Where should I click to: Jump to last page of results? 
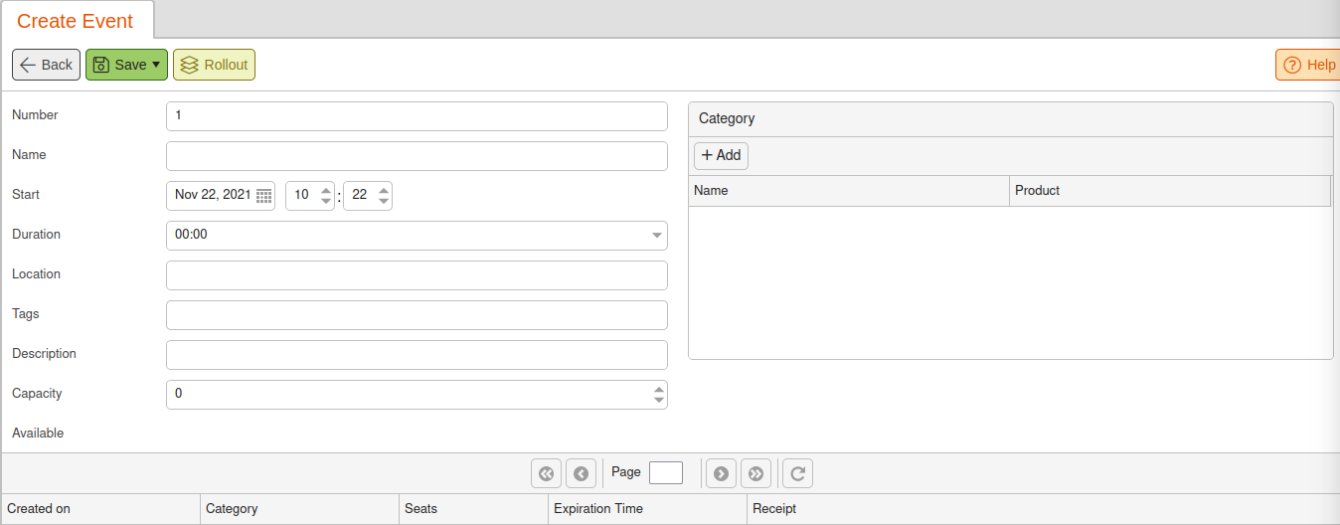[x=755, y=474]
